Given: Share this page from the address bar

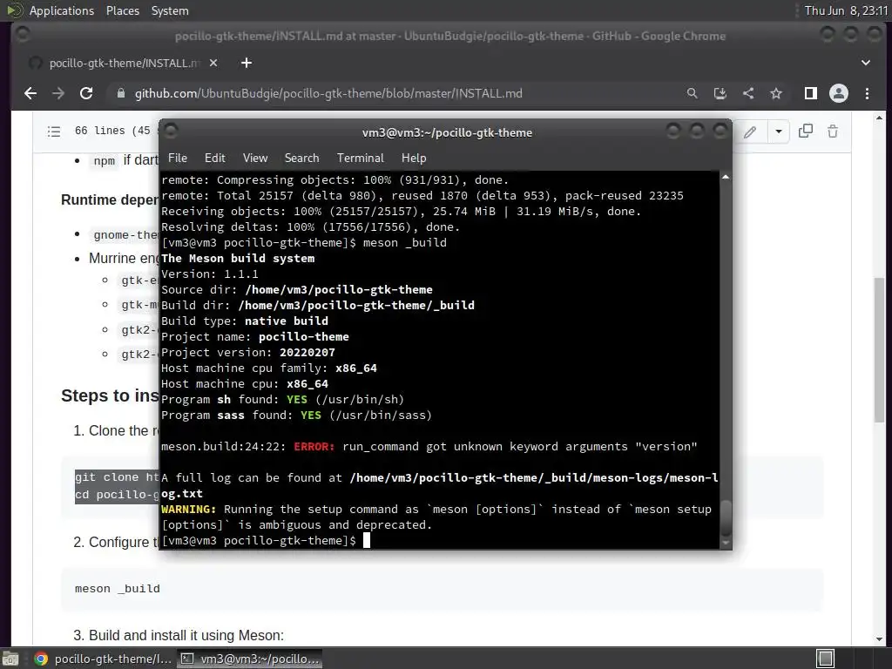Looking at the screenshot, I should [748, 93].
